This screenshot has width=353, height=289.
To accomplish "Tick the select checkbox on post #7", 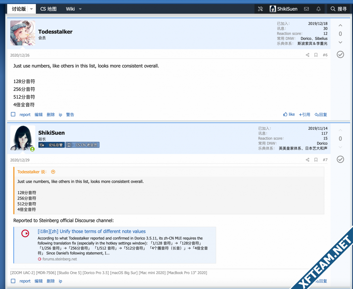I will point(13,281).
